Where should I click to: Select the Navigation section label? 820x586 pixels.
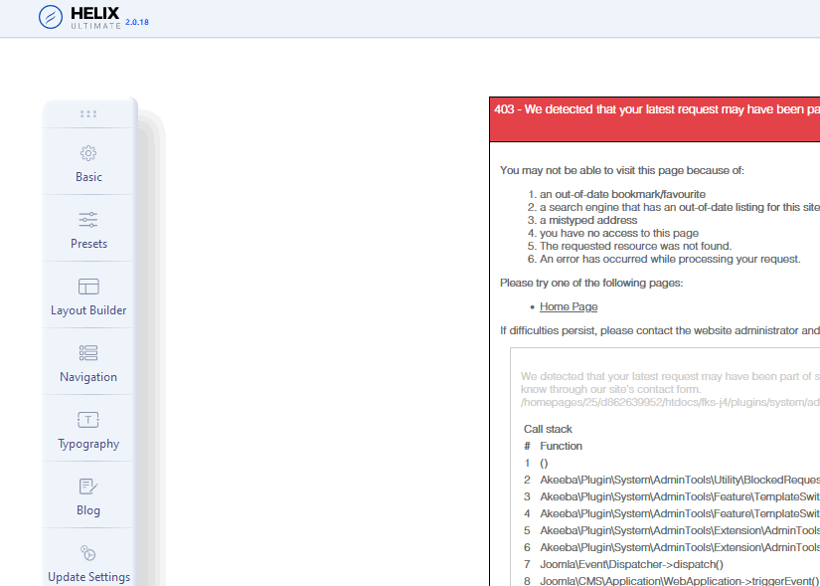click(88, 376)
